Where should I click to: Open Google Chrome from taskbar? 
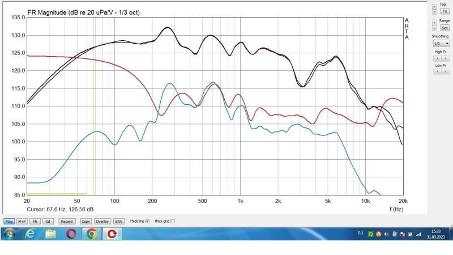(92, 233)
